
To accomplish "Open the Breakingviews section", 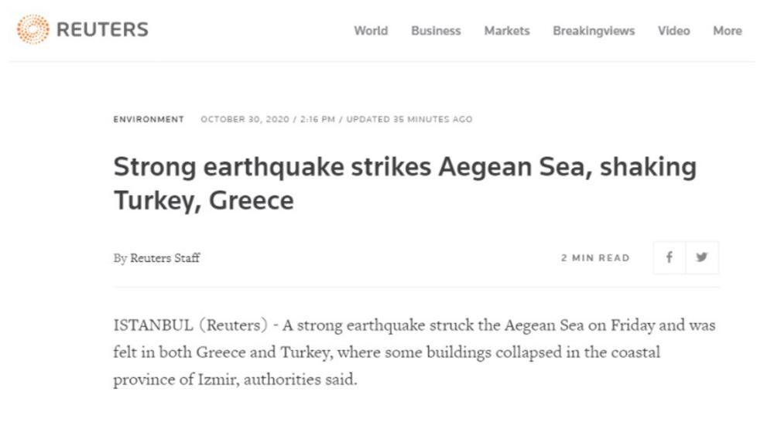I will pos(594,31).
